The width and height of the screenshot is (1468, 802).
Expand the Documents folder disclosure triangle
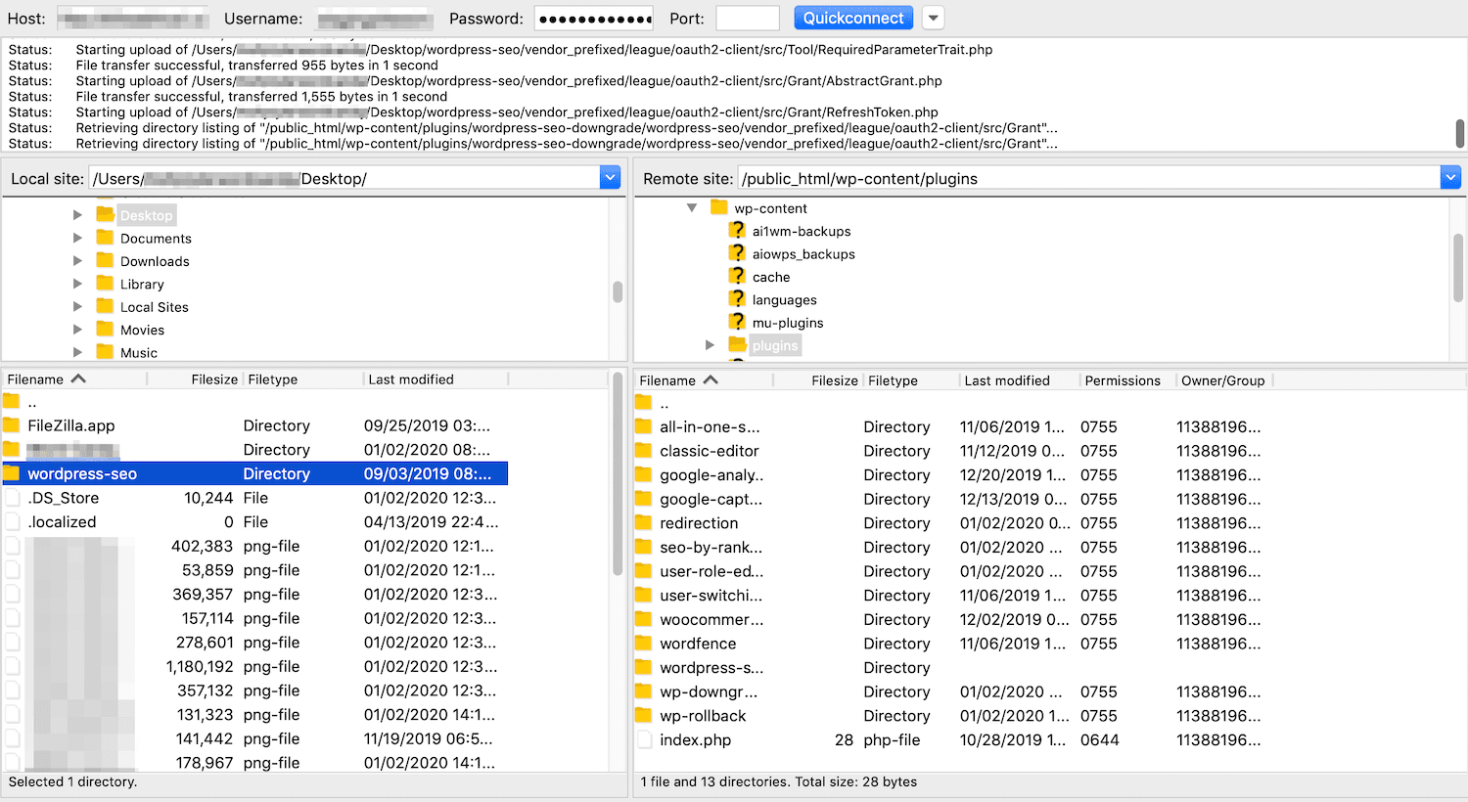pos(78,238)
